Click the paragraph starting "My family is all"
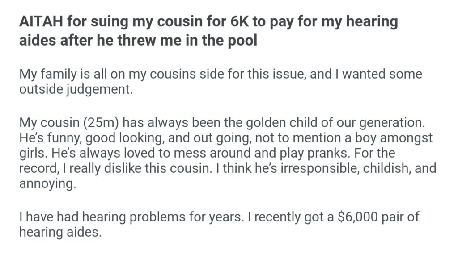This screenshot has height=254, width=458. [x=220, y=80]
